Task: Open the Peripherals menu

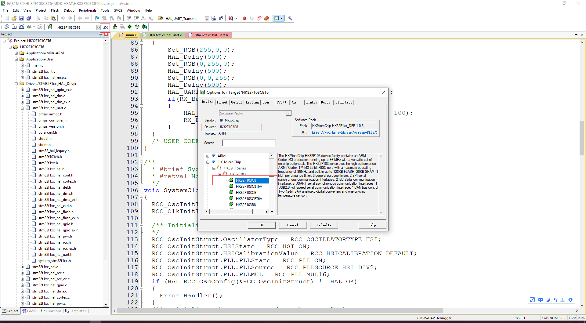Action: tap(88, 10)
